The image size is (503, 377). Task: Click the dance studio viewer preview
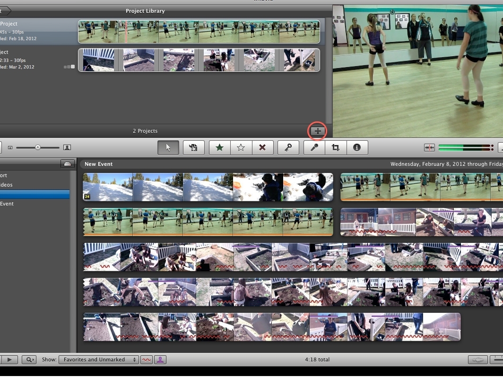[x=418, y=71]
